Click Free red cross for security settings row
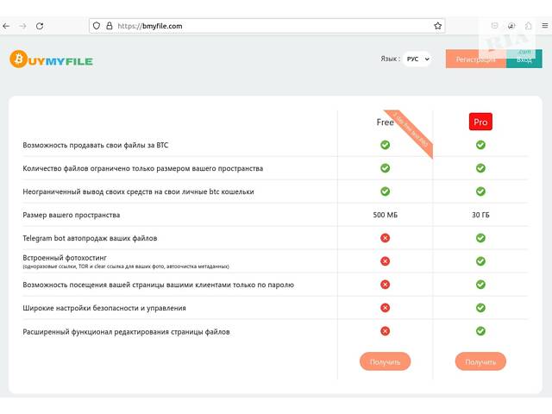This screenshot has width=552, height=414. [386, 308]
